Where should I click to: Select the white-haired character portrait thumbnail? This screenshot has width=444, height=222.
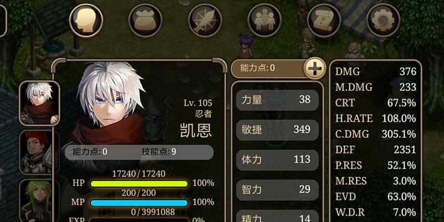point(39,103)
